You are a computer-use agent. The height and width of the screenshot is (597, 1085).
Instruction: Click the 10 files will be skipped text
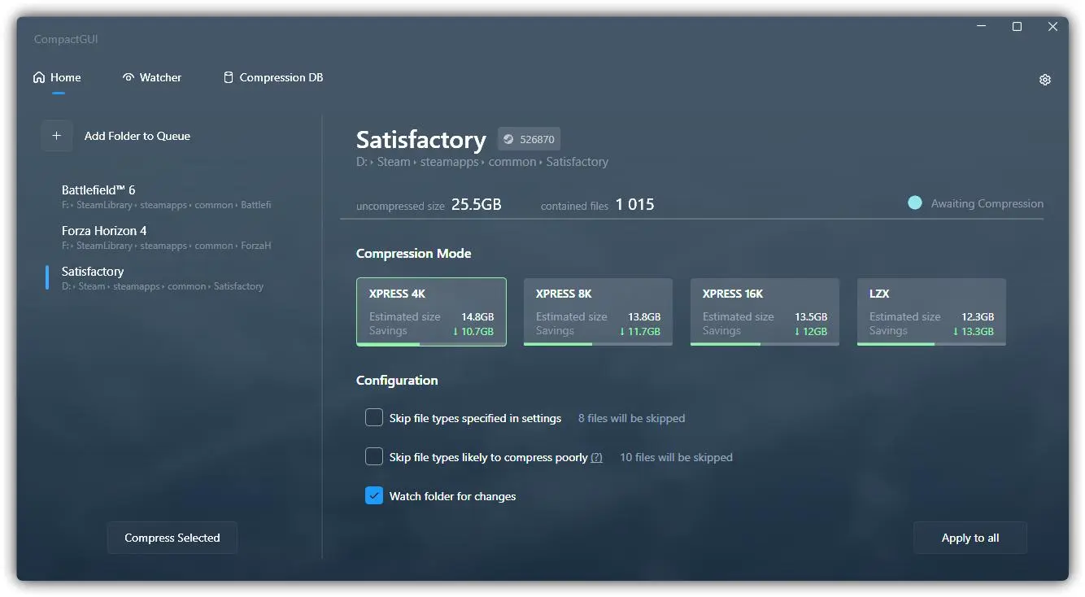[676, 457]
